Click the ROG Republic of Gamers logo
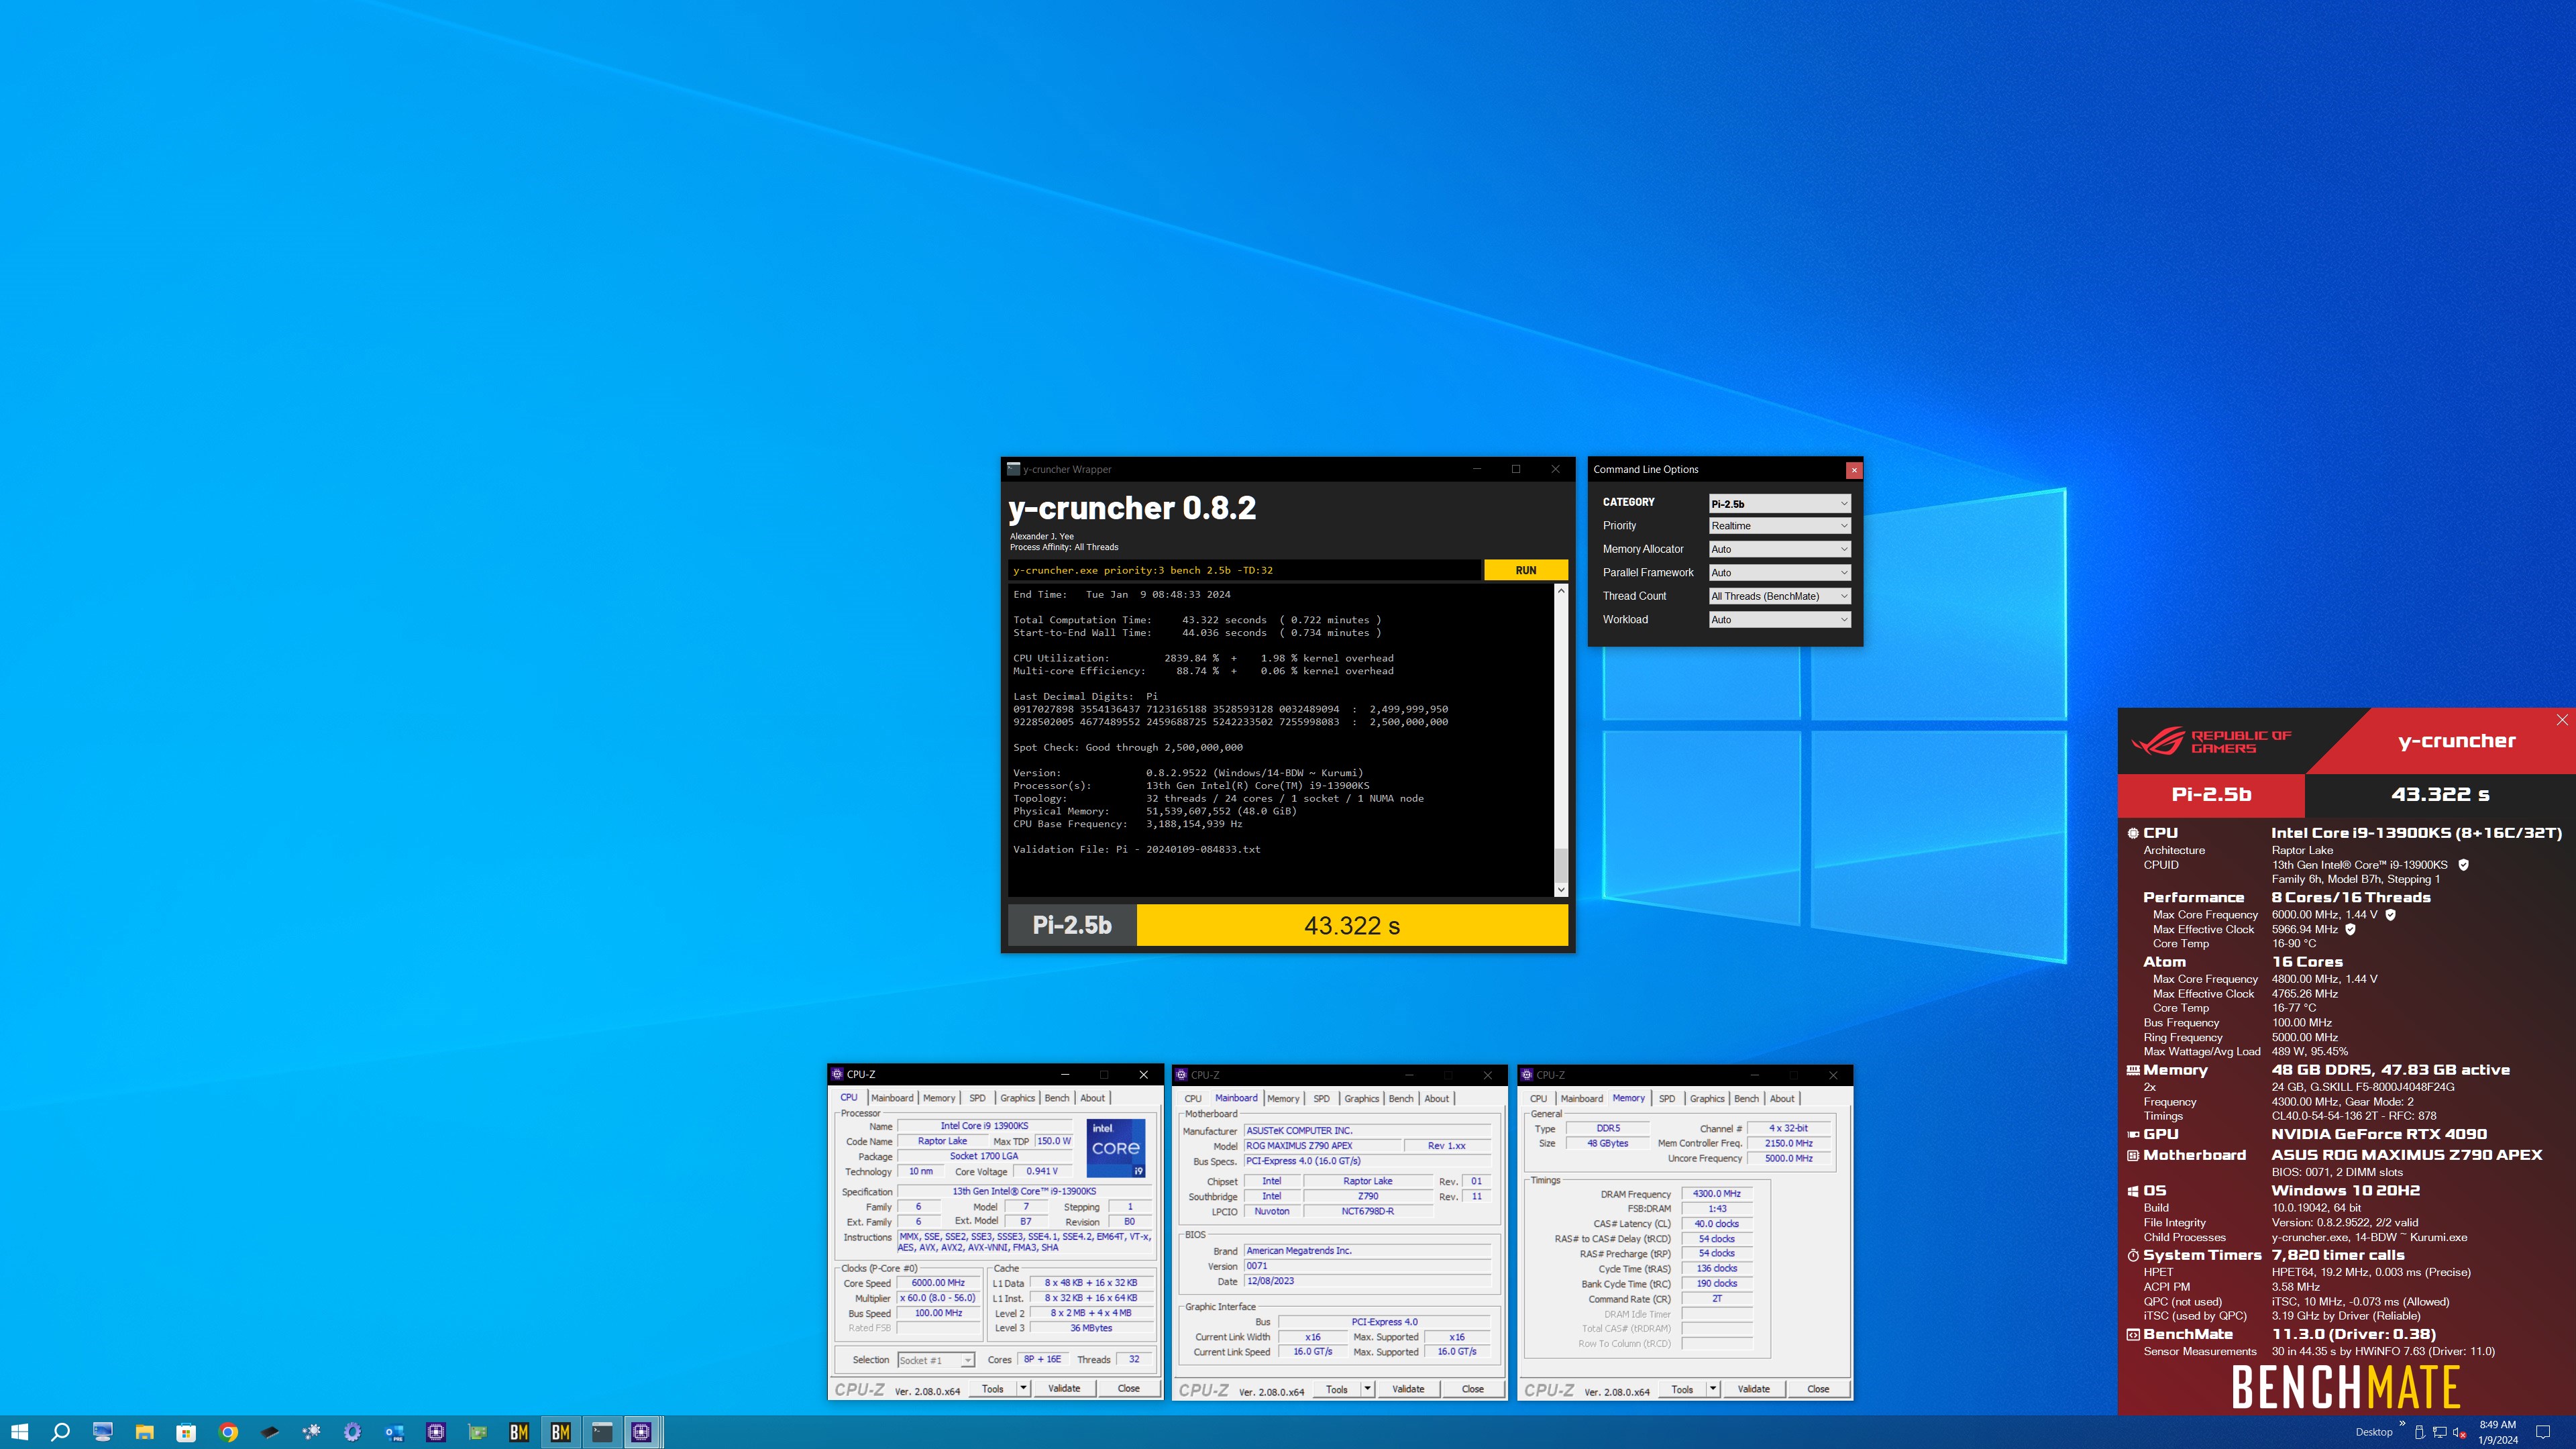 coord(2212,741)
